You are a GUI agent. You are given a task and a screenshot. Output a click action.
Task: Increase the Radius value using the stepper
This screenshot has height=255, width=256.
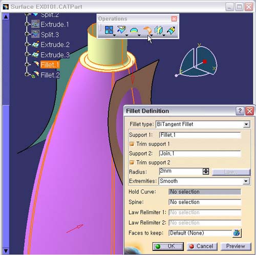click(x=206, y=169)
